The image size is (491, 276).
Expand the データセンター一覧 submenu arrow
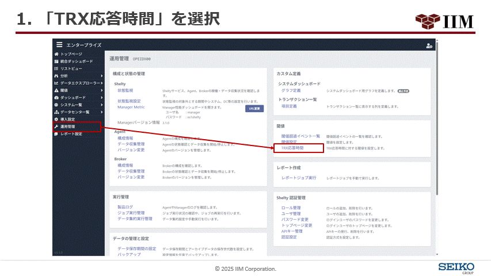click(x=102, y=112)
